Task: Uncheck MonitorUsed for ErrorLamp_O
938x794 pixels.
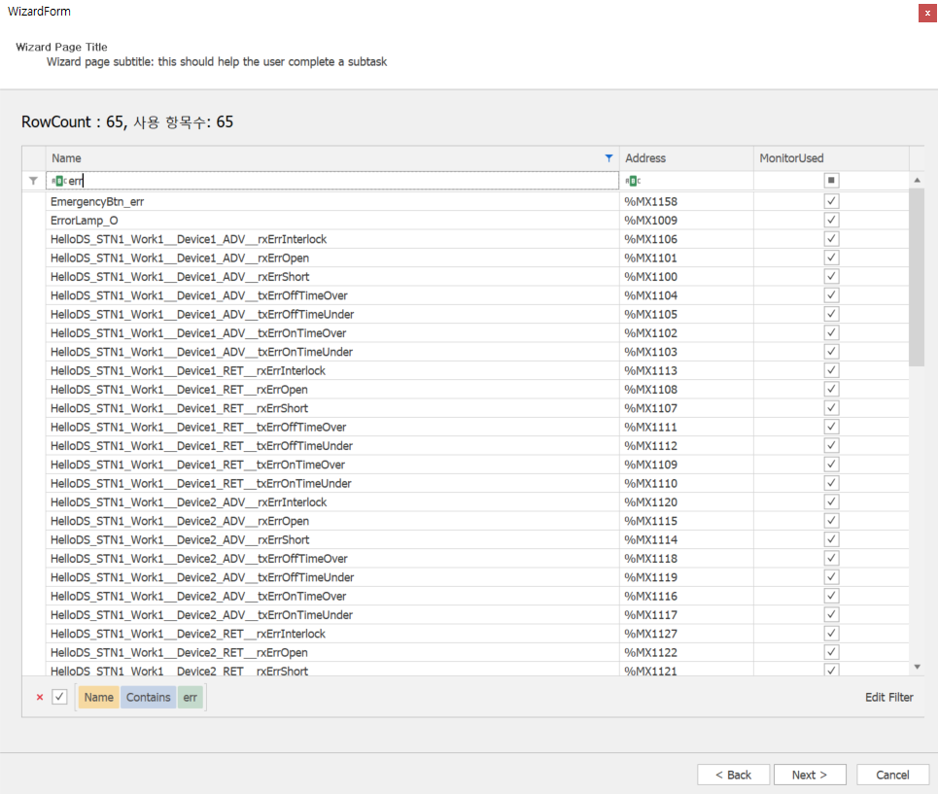Action: pyautogui.click(x=831, y=221)
